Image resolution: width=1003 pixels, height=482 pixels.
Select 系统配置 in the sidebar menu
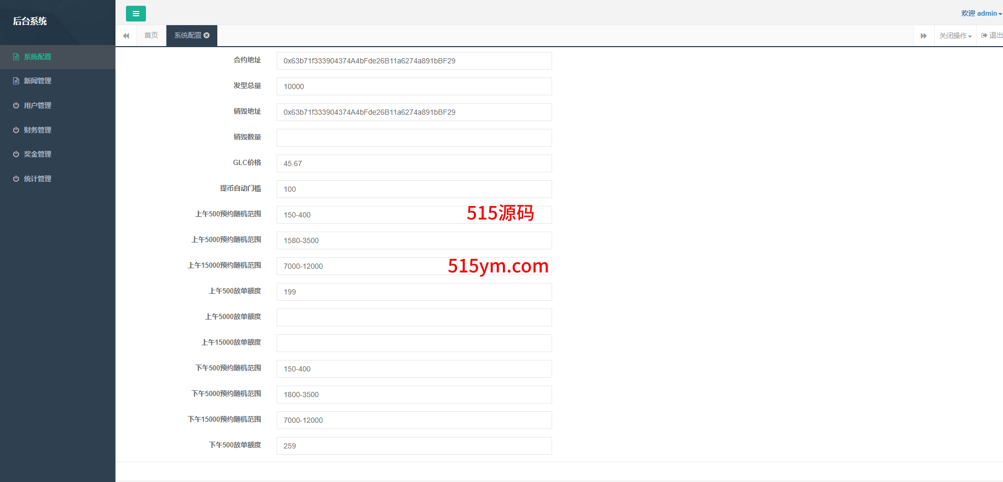click(x=37, y=57)
